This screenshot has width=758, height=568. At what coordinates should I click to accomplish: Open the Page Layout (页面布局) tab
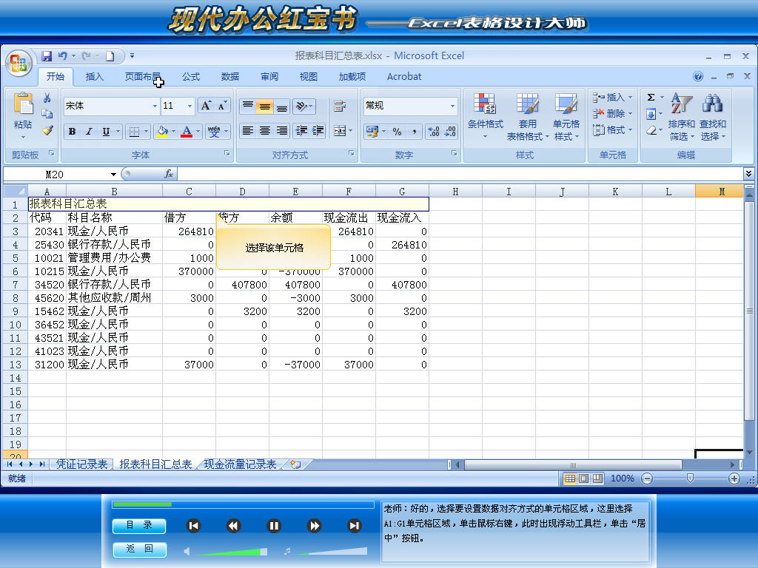[x=143, y=76]
